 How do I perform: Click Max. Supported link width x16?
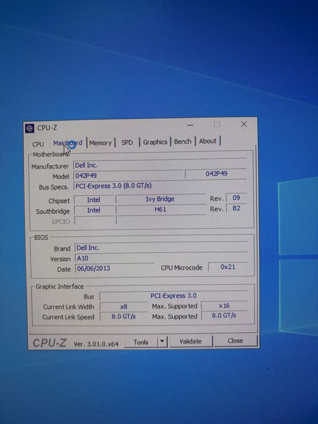[x=224, y=305]
